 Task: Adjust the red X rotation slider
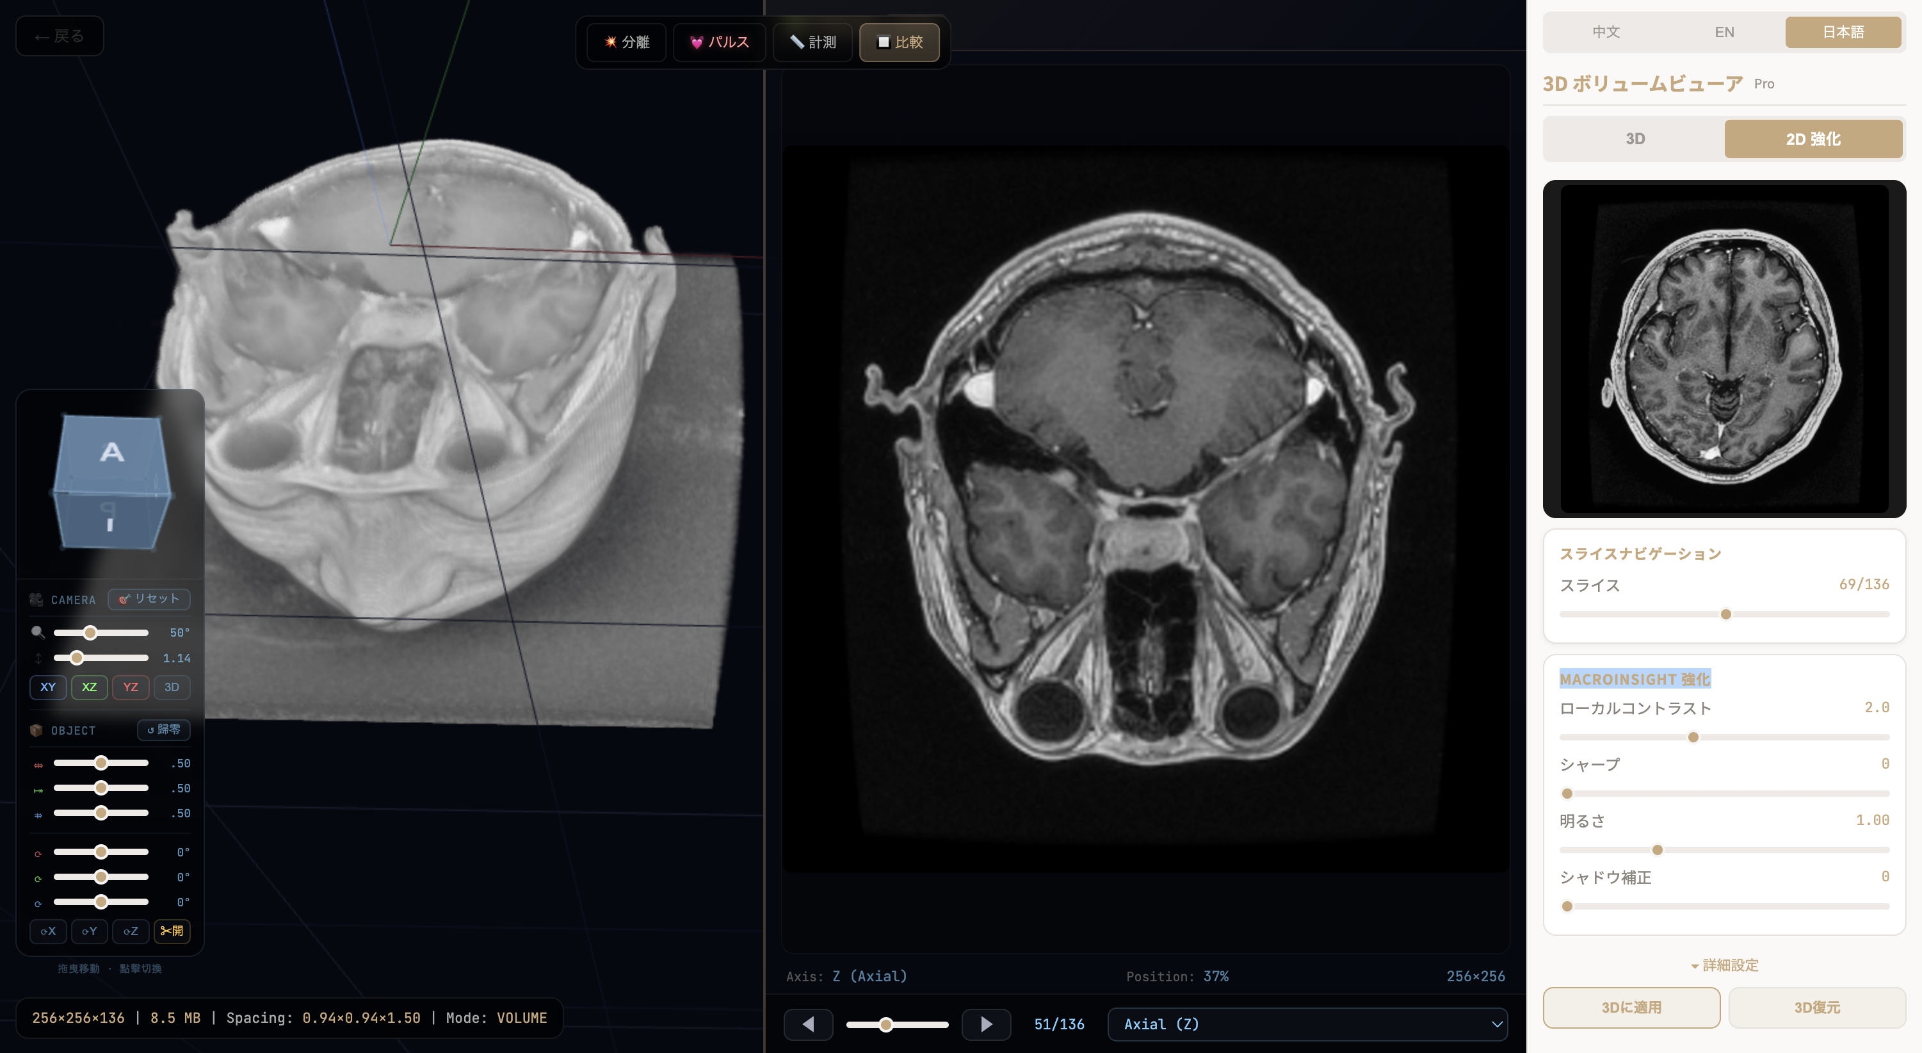101,851
